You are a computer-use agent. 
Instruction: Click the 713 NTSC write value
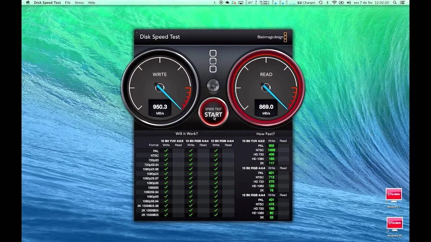pos(271,177)
